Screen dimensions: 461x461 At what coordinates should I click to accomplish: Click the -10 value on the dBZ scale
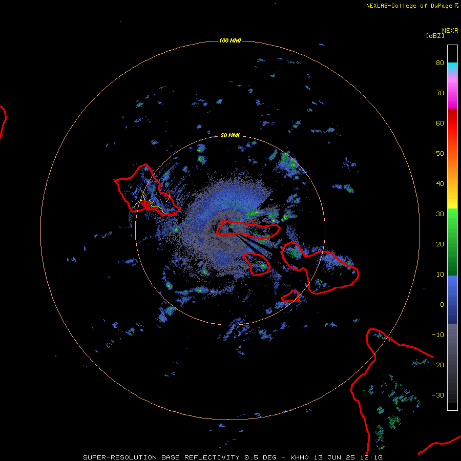point(438,335)
